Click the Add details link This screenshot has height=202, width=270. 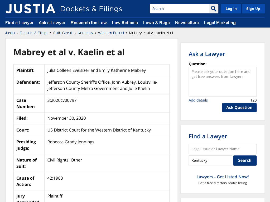(198, 100)
